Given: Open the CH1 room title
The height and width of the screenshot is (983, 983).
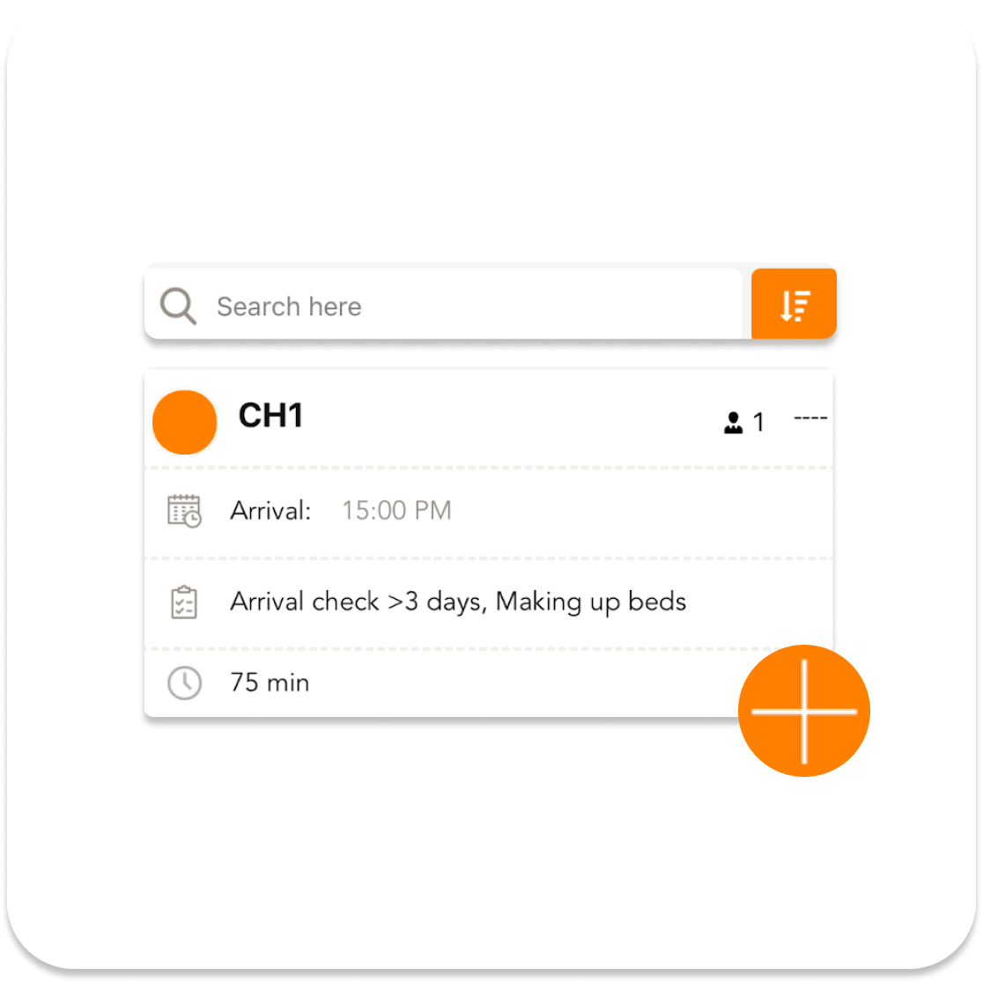Looking at the screenshot, I should tap(270, 416).
